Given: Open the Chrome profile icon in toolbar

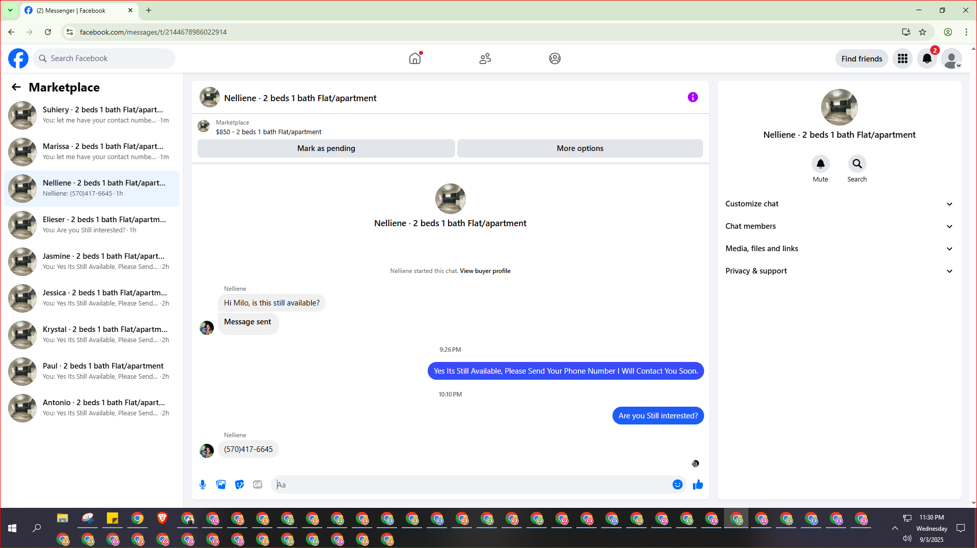Looking at the screenshot, I should [948, 32].
